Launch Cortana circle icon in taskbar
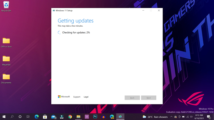The height and width of the screenshot is (120, 214). tap(20, 117)
